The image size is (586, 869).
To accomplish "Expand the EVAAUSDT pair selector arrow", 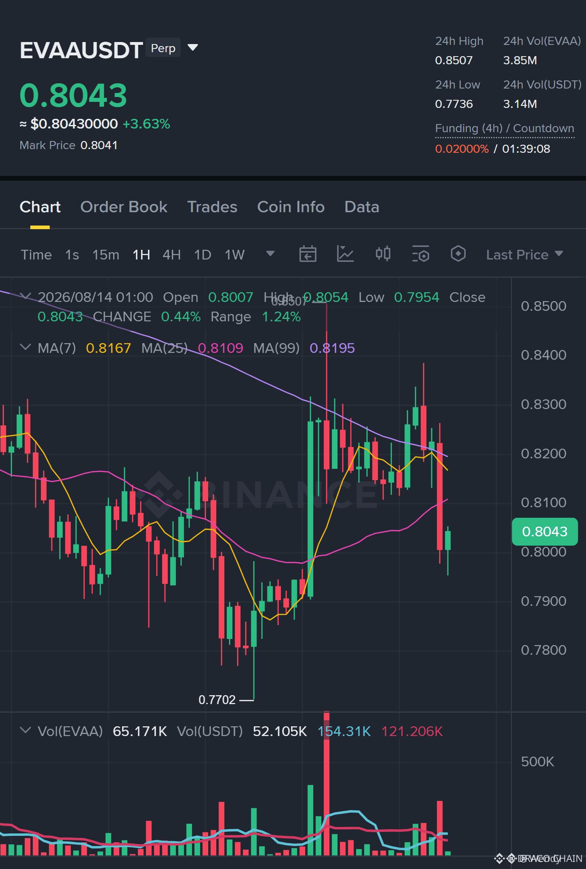I will pos(193,48).
